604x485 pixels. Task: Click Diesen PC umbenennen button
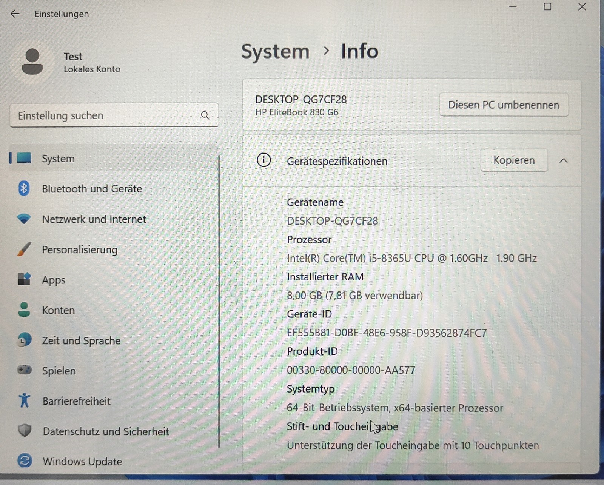[504, 105]
